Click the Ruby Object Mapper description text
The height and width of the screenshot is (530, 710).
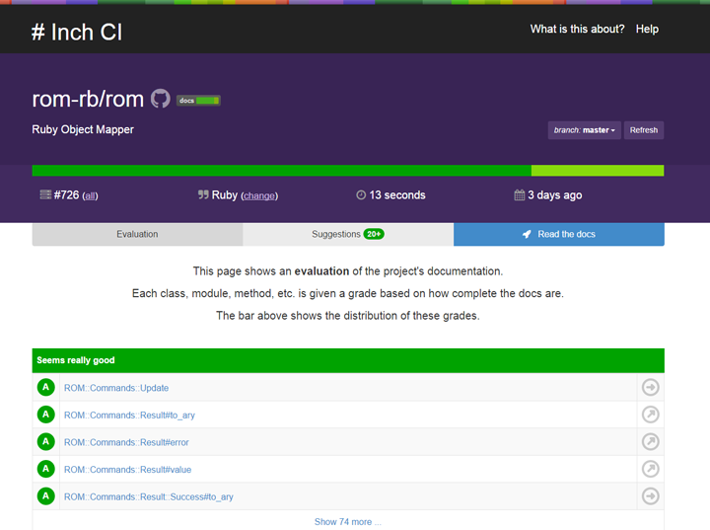pos(83,129)
